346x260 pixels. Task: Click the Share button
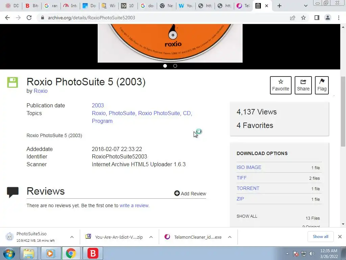click(x=303, y=85)
